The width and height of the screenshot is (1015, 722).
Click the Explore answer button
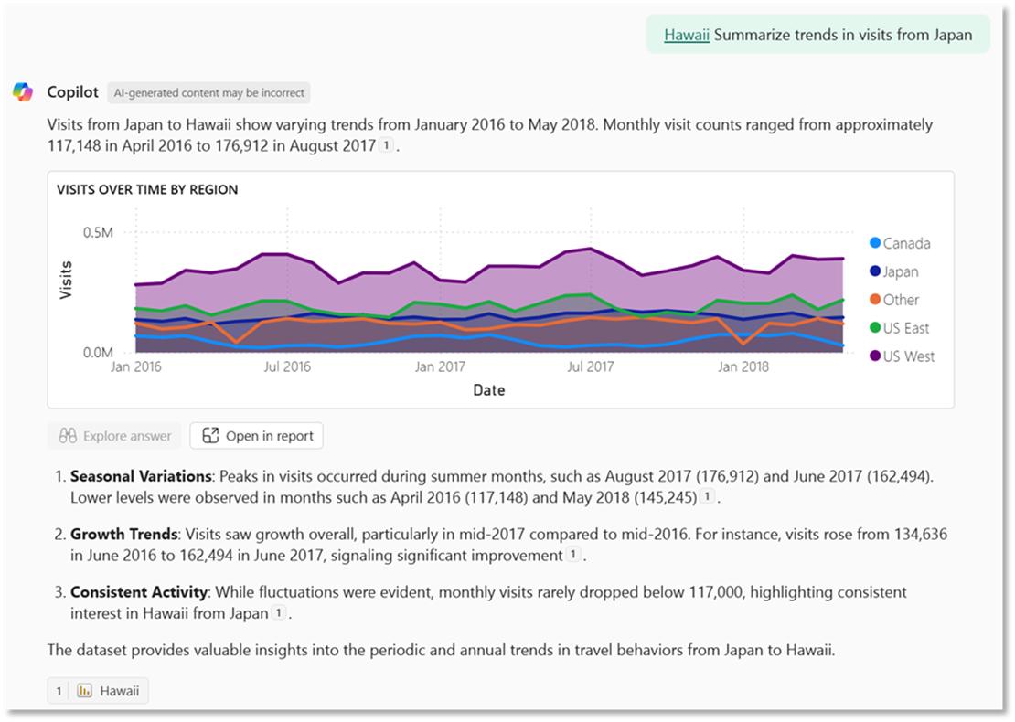(114, 436)
